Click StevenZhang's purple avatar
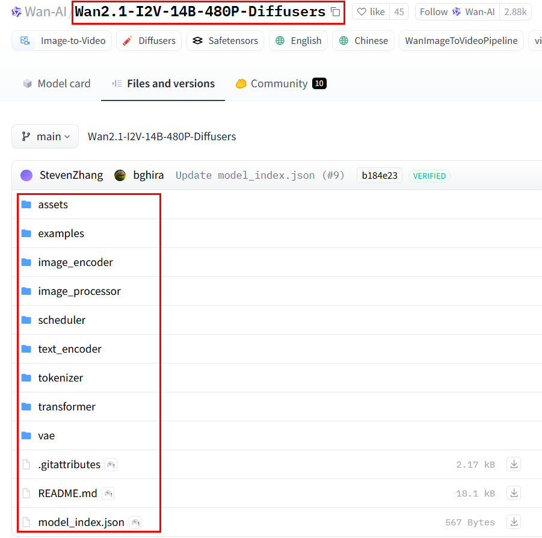This screenshot has height=538, width=542. [x=26, y=176]
